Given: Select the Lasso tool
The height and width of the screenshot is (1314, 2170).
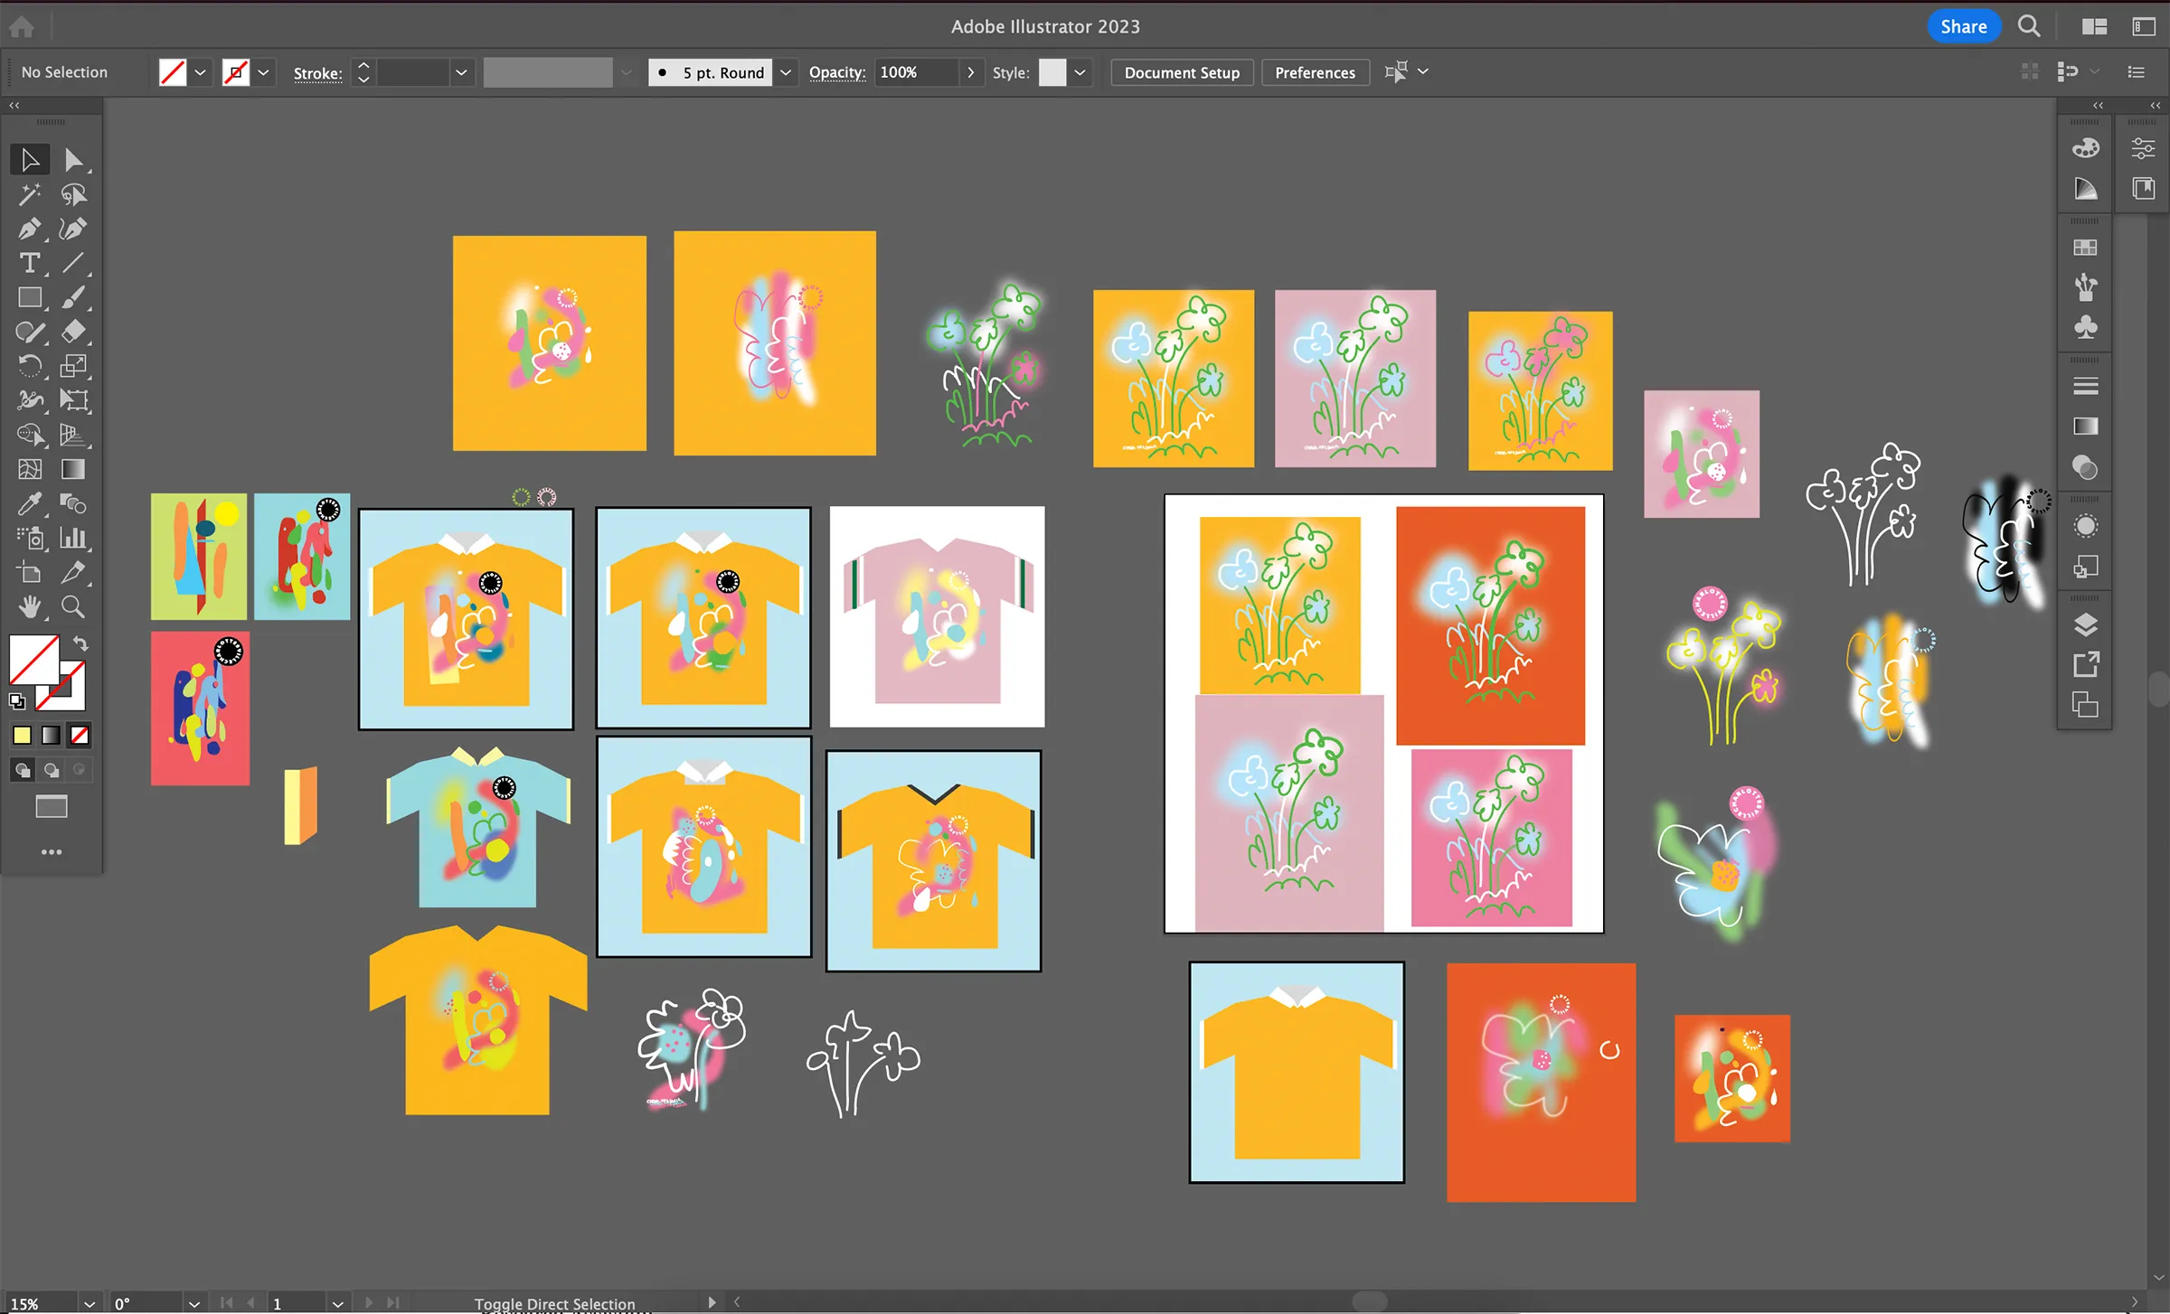Looking at the screenshot, I should tap(73, 194).
